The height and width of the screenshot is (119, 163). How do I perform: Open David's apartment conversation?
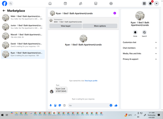[x=23, y=45]
